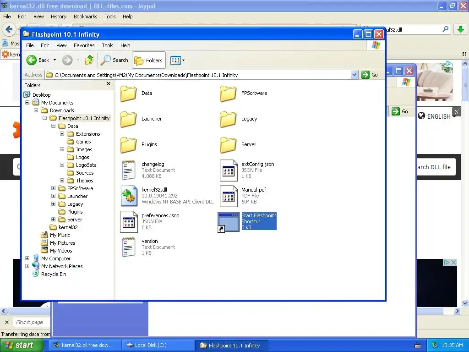Screen dimensions: 469x352
Task: Open the Edit menu in Flashpoint window
Action: click(x=45, y=45)
